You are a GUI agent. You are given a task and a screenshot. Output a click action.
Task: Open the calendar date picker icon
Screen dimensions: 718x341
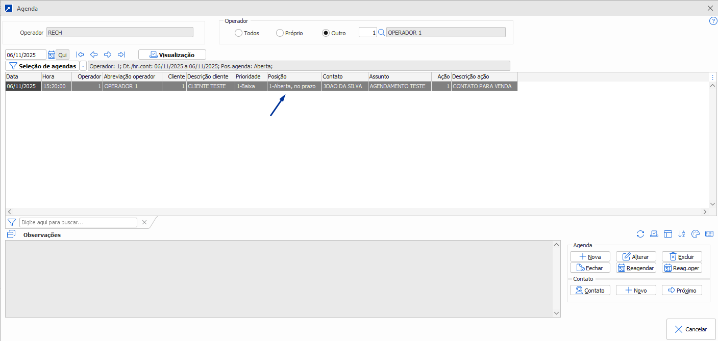pyautogui.click(x=52, y=55)
